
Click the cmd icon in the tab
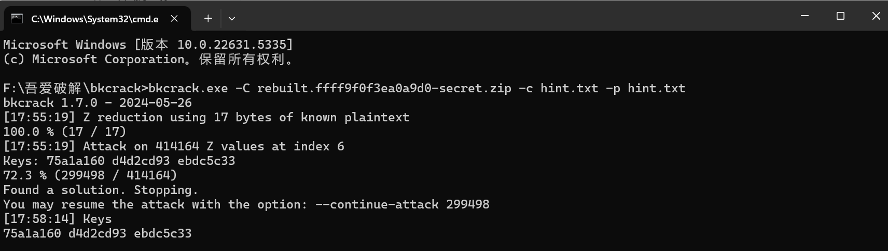point(17,19)
